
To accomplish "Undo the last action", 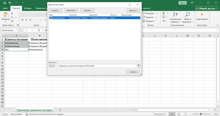I will (10, 3).
